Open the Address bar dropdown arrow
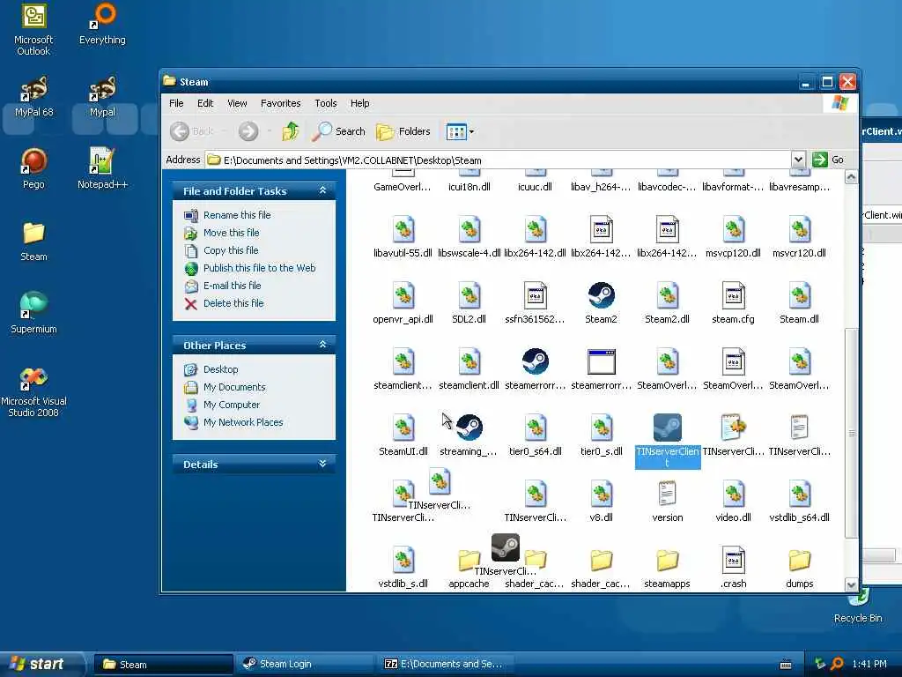The height and width of the screenshot is (677, 902). [798, 160]
